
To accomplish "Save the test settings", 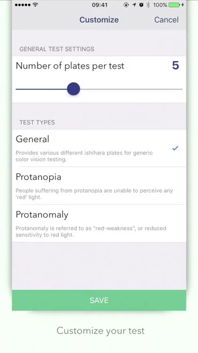I will 99,300.
